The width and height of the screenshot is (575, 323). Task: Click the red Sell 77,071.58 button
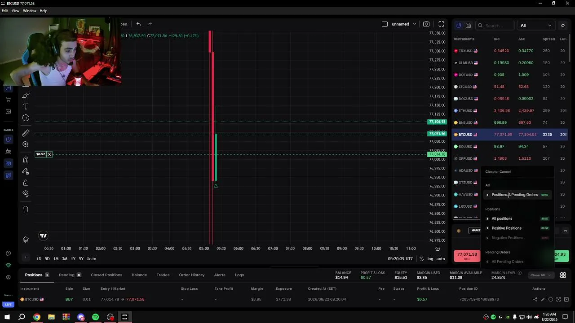(467, 256)
